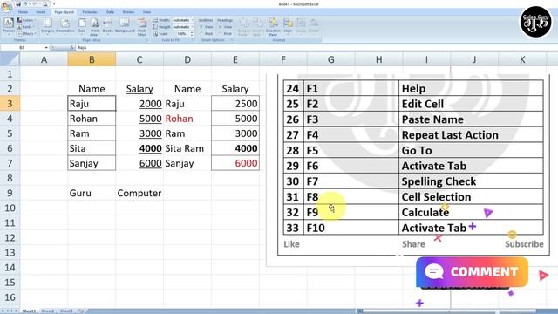Select the red 6000 salary cell
The width and height of the screenshot is (558, 314).
[x=235, y=163]
